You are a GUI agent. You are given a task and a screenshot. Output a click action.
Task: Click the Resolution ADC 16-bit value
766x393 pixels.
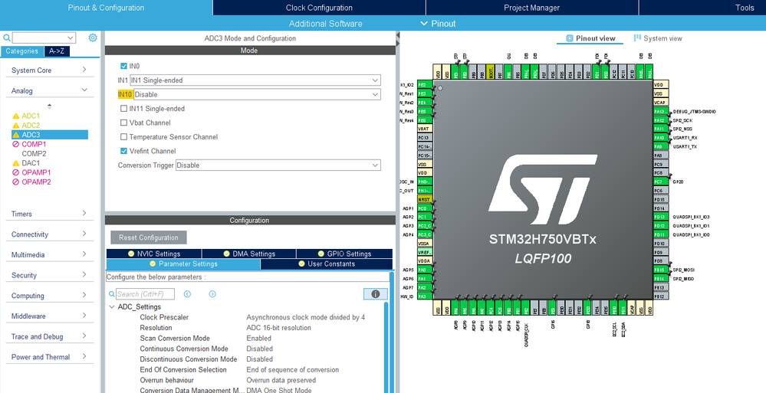pos(278,328)
